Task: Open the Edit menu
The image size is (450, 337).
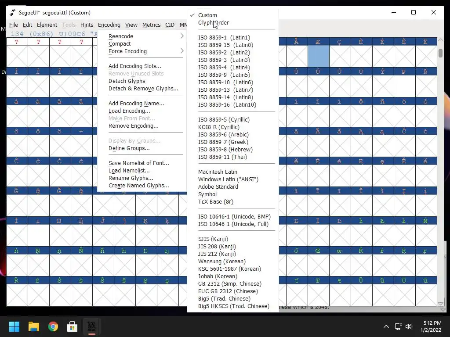Action: 27,25
